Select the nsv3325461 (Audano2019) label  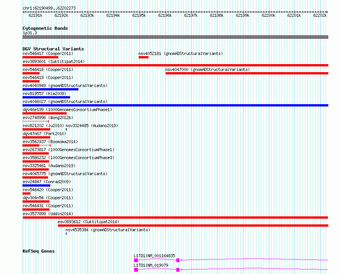click(49, 166)
